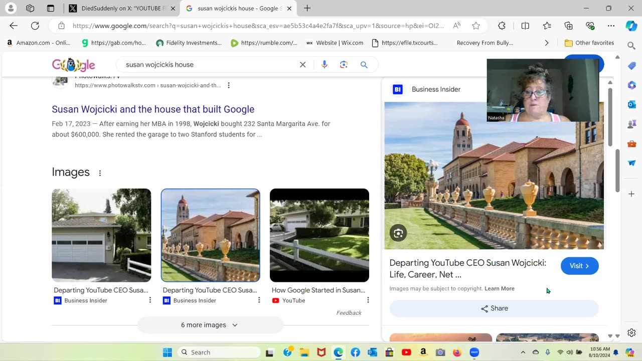Click the browser address bar URL

point(258,26)
